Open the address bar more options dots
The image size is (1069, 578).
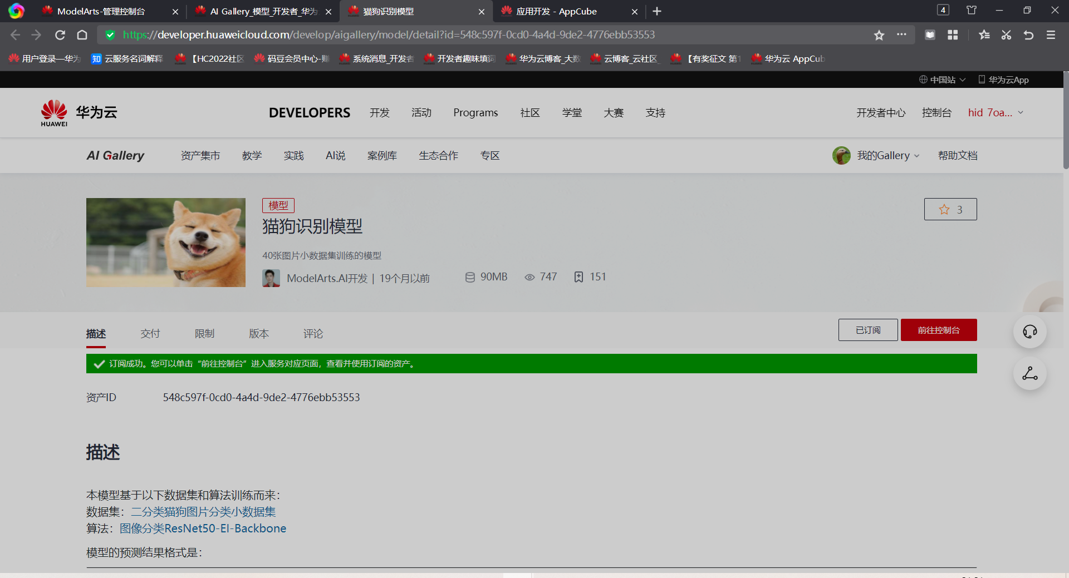901,34
